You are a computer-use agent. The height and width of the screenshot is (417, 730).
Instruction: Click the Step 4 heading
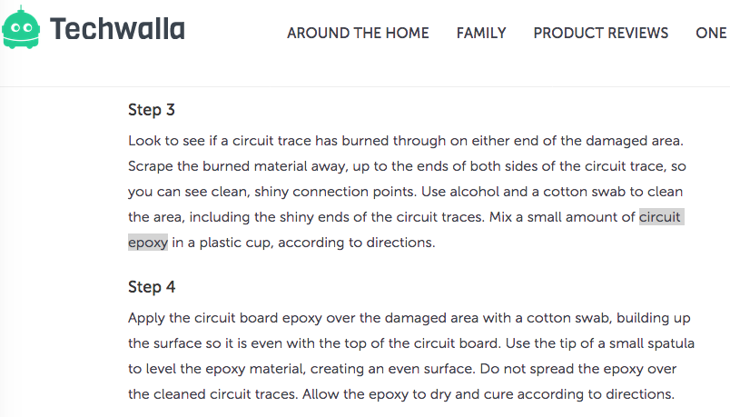[152, 287]
